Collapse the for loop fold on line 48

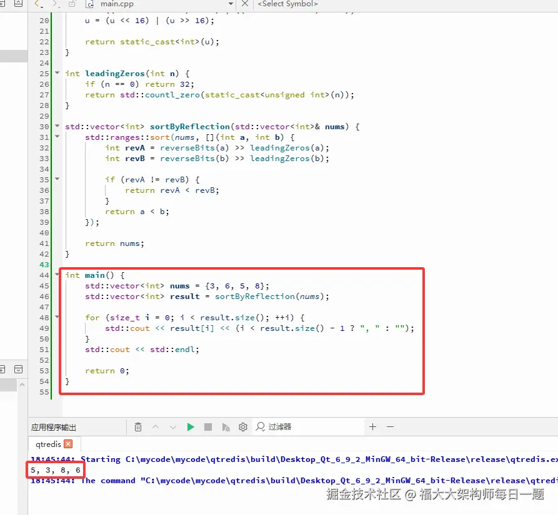[57, 316]
